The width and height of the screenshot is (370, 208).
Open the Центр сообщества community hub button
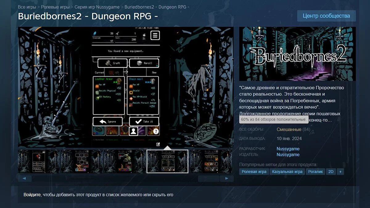click(326, 16)
